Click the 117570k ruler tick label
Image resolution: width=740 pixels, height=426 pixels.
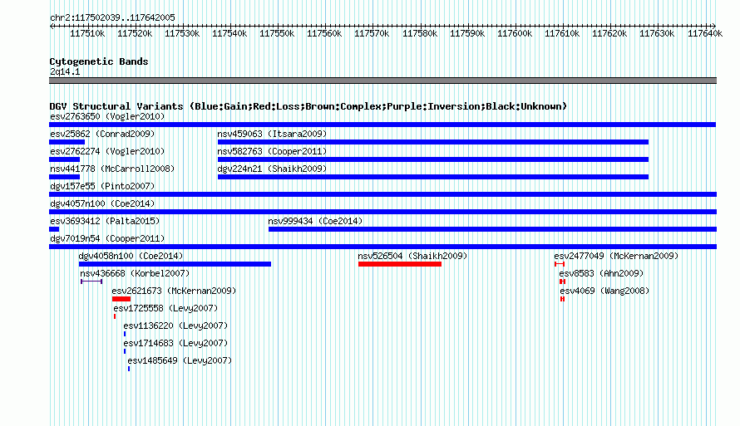pos(372,33)
